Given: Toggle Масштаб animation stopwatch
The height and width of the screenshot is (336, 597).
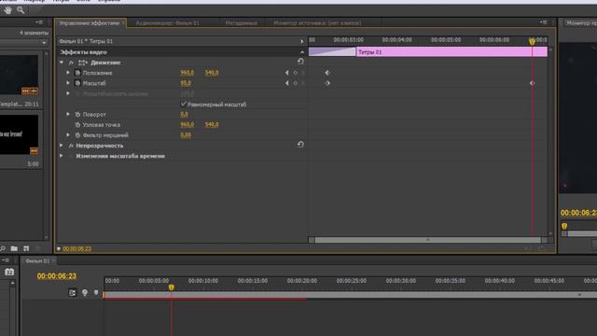Looking at the screenshot, I should (x=77, y=83).
